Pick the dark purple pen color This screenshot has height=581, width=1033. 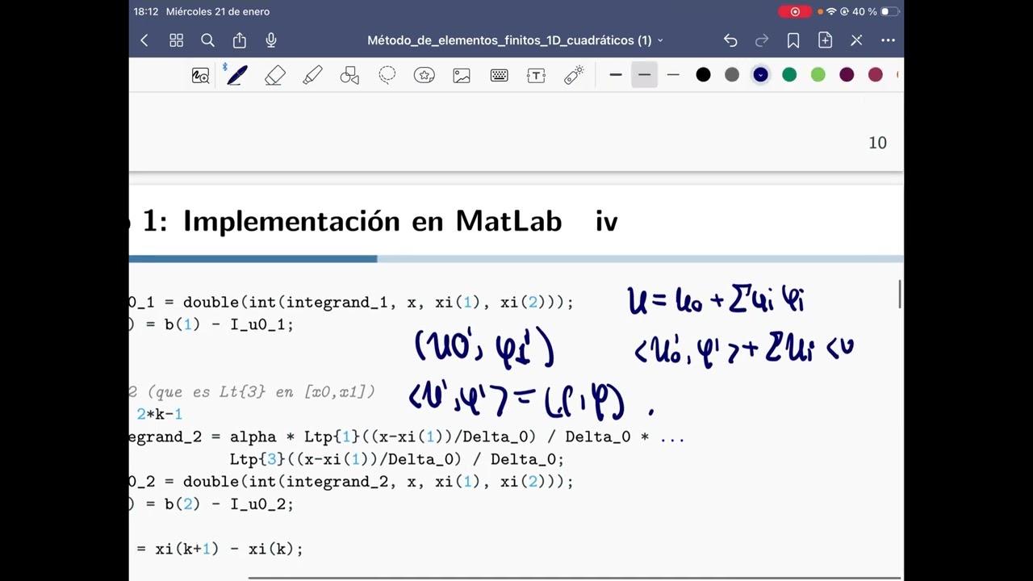tap(847, 75)
